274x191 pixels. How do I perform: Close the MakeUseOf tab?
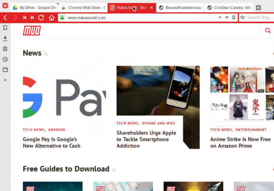pyautogui.click(x=151, y=7)
